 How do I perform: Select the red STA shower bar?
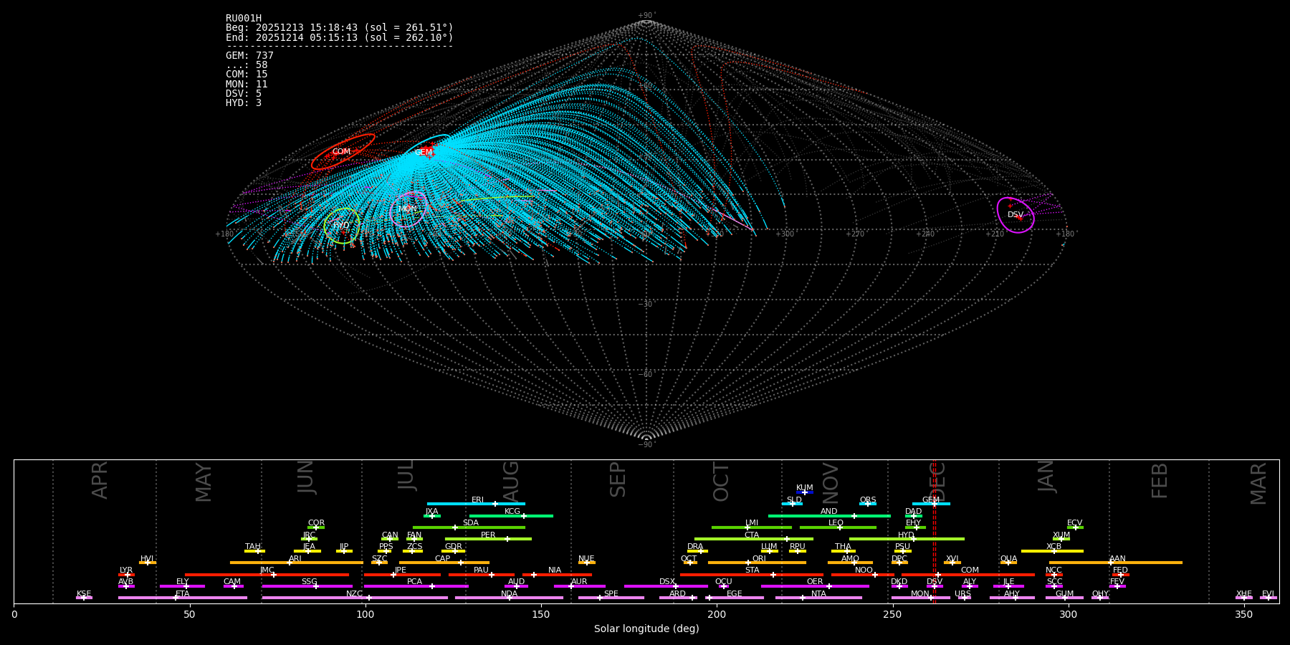pyautogui.click(x=752, y=575)
